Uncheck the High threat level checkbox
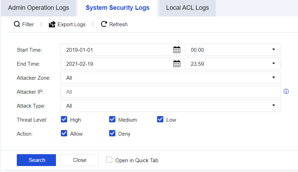 click(x=64, y=120)
